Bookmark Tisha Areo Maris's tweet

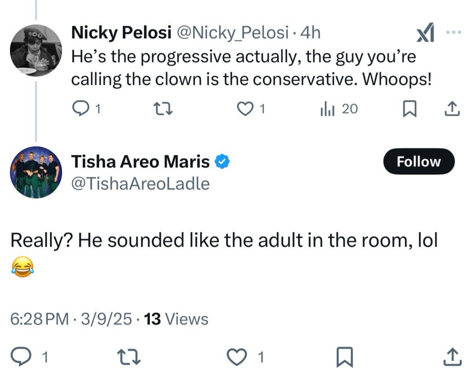(345, 357)
